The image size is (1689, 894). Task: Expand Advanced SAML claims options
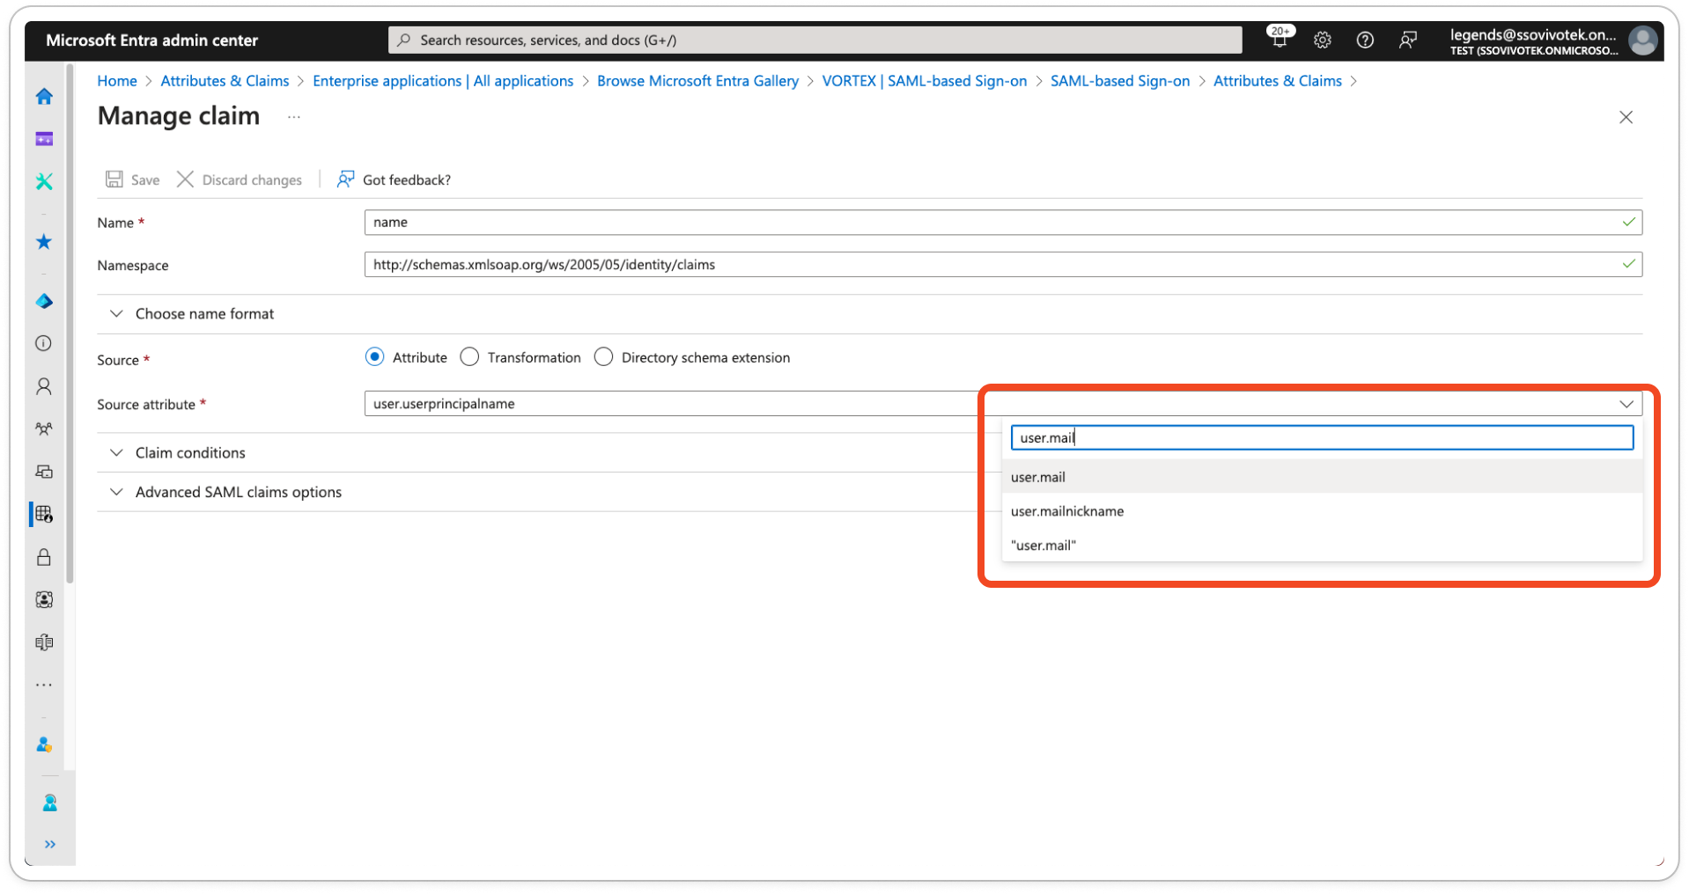click(x=238, y=492)
